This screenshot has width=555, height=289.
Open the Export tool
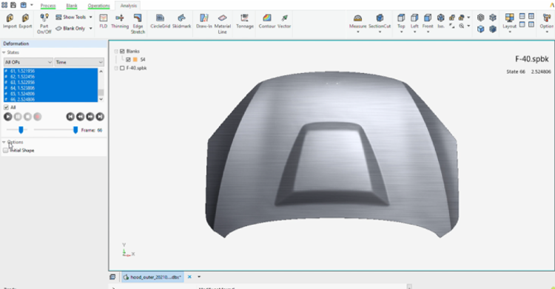point(25,21)
